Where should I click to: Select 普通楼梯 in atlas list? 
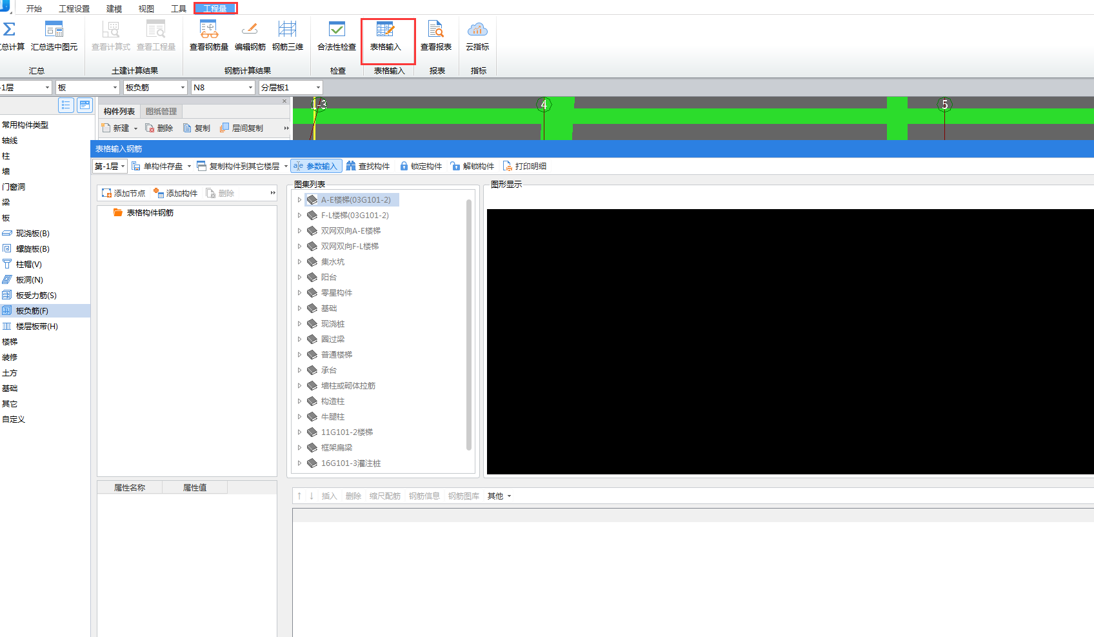click(337, 354)
